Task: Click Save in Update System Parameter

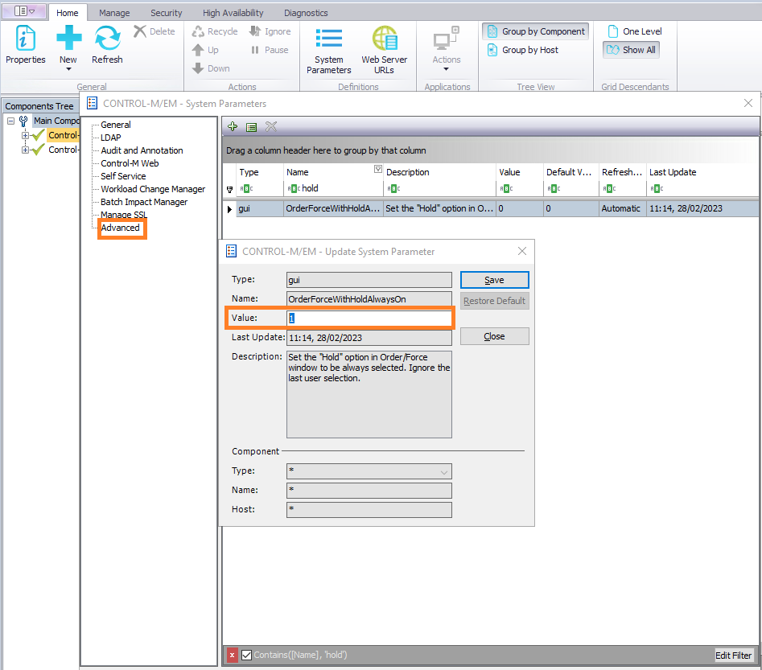Action: pos(494,281)
